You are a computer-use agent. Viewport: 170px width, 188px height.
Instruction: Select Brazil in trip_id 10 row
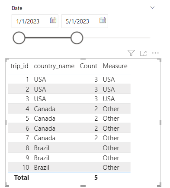(x=42, y=168)
